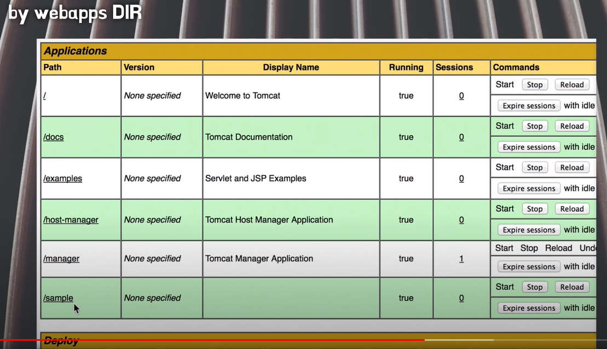This screenshot has width=607, height=349.
Task: Expire sessions for Welcome to Tomcat row
Action: (529, 106)
